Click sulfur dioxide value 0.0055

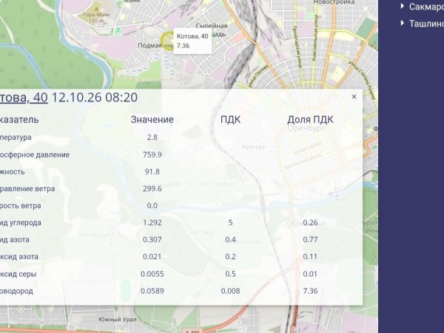tap(152, 274)
